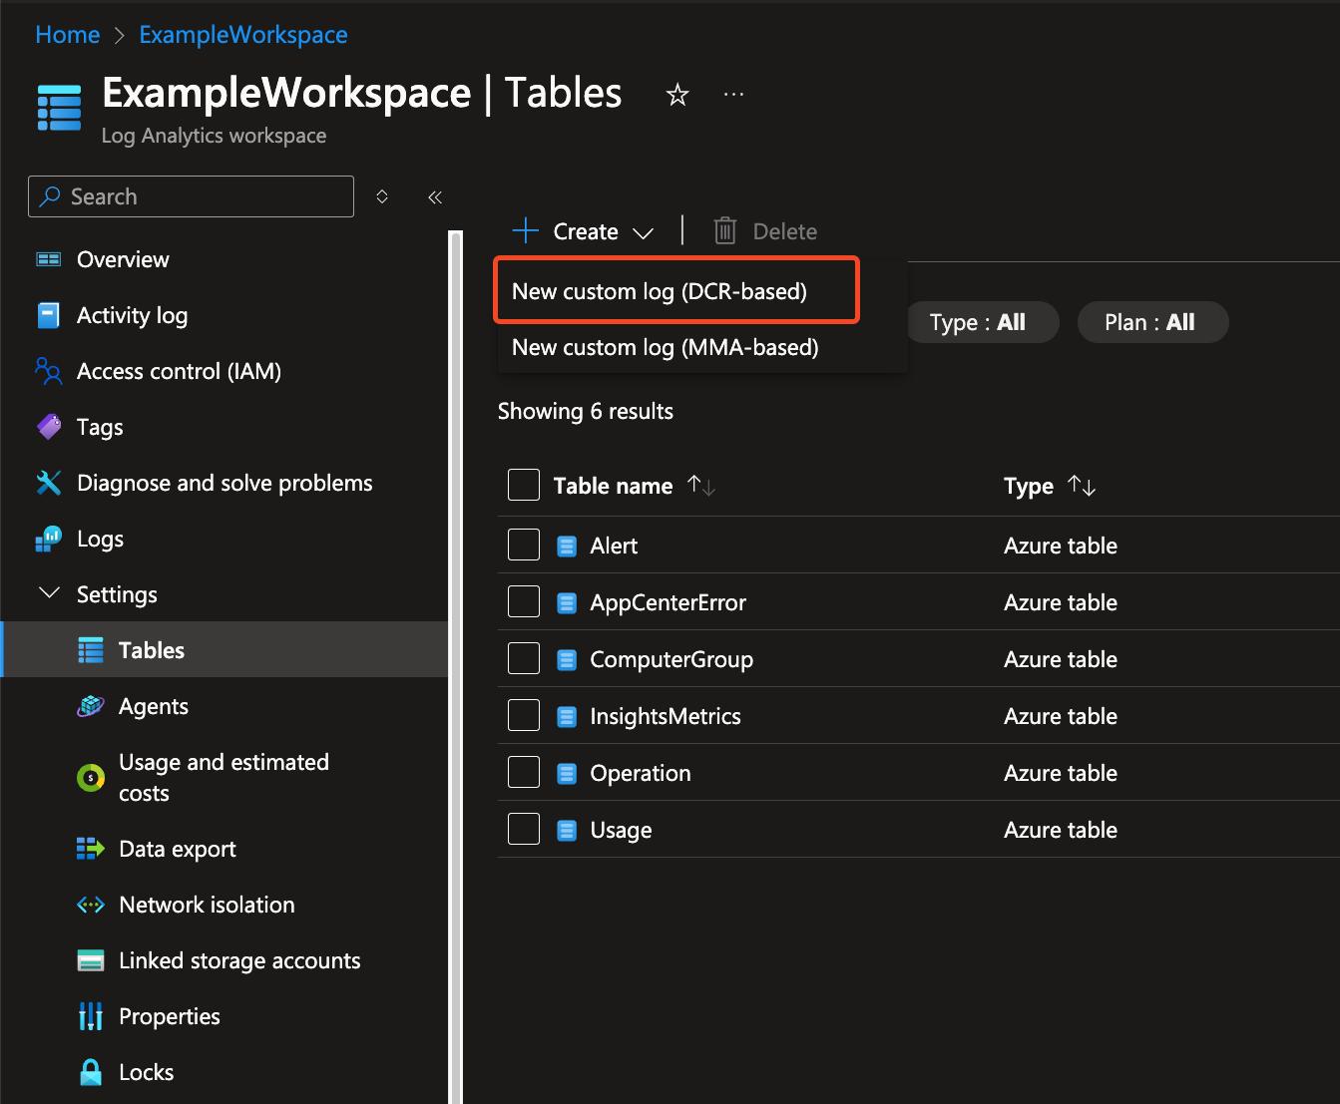Click the InsightsMetrics table icon
The height and width of the screenshot is (1104, 1340).
(567, 716)
